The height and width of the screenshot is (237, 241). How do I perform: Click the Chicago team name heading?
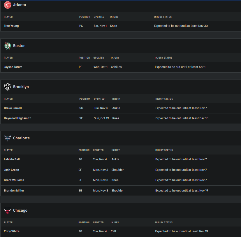[20, 210]
